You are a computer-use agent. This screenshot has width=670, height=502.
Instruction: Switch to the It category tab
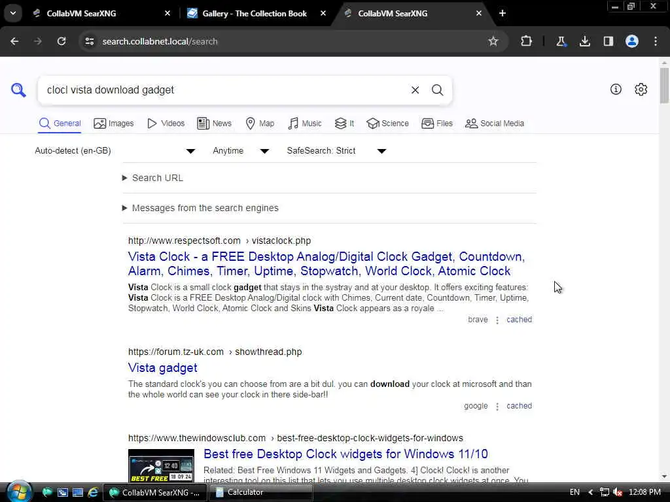pyautogui.click(x=344, y=124)
